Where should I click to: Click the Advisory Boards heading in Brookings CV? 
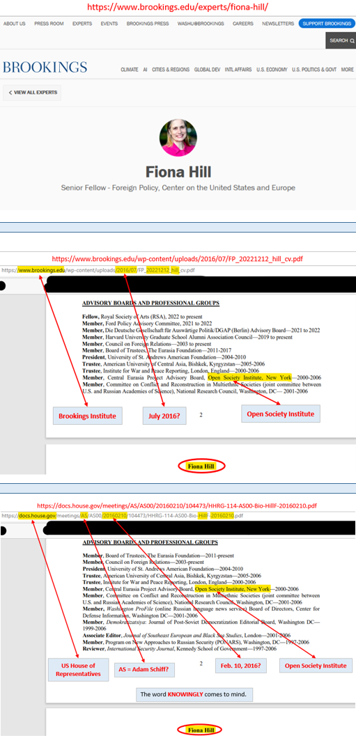[150, 303]
